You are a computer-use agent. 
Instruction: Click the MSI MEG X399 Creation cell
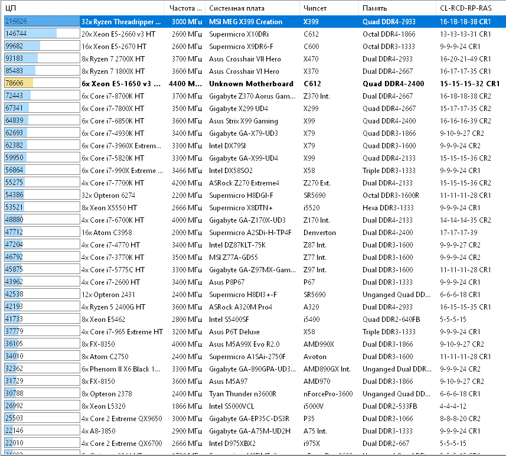pyautogui.click(x=246, y=22)
